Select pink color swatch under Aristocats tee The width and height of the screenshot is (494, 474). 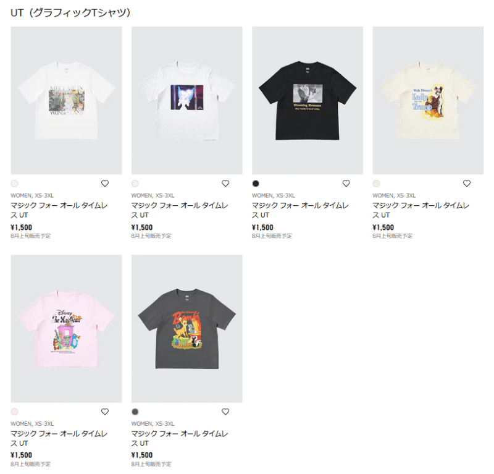[14, 412]
